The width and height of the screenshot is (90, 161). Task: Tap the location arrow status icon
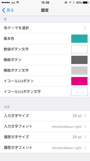70,3
